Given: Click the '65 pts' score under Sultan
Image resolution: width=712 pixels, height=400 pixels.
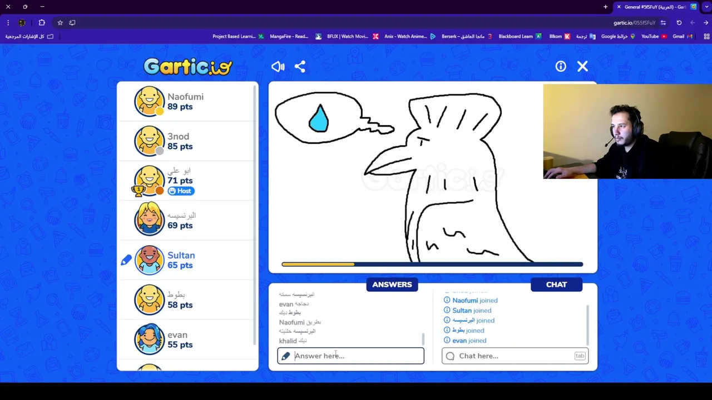Looking at the screenshot, I should (180, 266).
